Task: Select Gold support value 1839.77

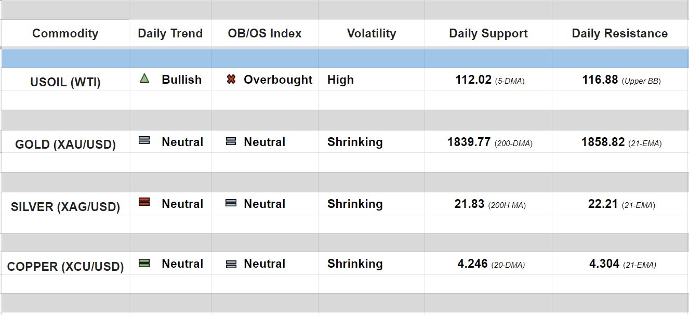Action: coord(469,142)
